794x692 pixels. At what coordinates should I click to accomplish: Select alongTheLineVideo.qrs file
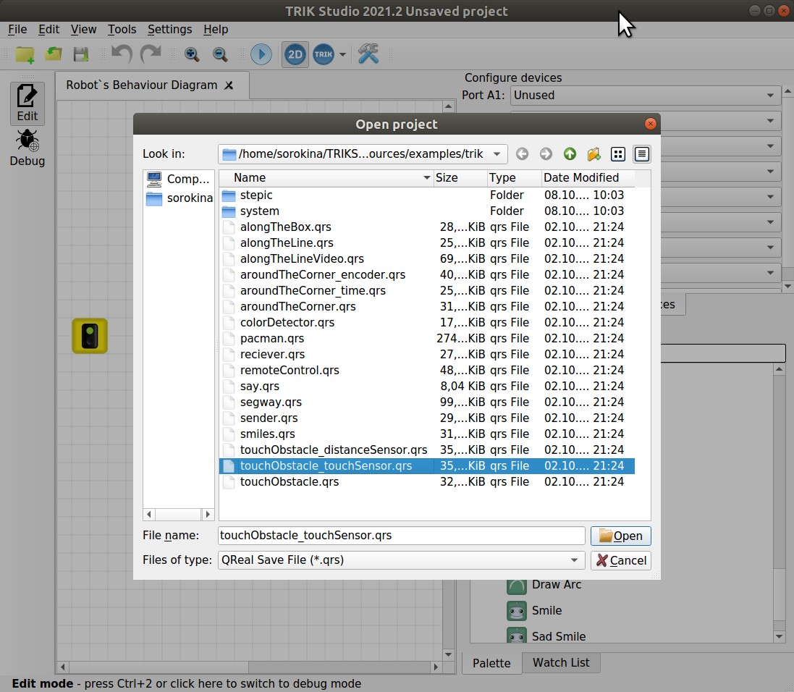(427, 259)
